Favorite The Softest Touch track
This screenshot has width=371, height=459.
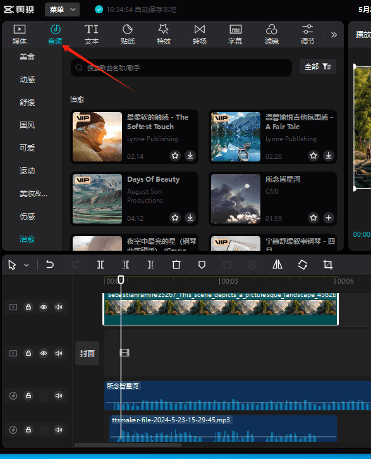coord(175,156)
